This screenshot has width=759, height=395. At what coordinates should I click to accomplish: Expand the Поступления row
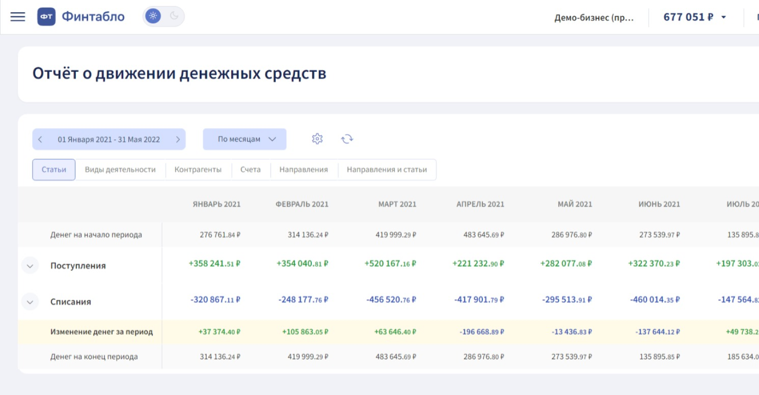[x=30, y=266]
